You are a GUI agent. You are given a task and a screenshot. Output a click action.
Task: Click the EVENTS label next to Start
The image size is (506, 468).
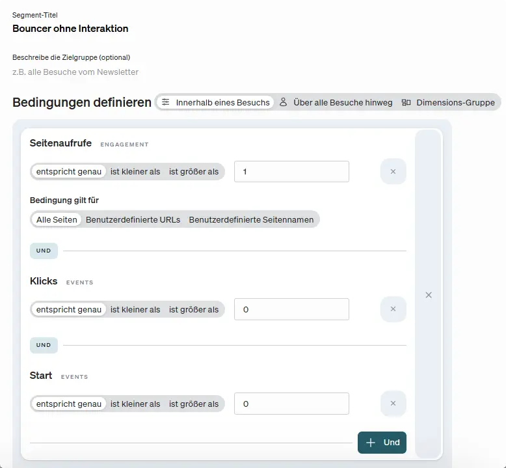(x=74, y=377)
